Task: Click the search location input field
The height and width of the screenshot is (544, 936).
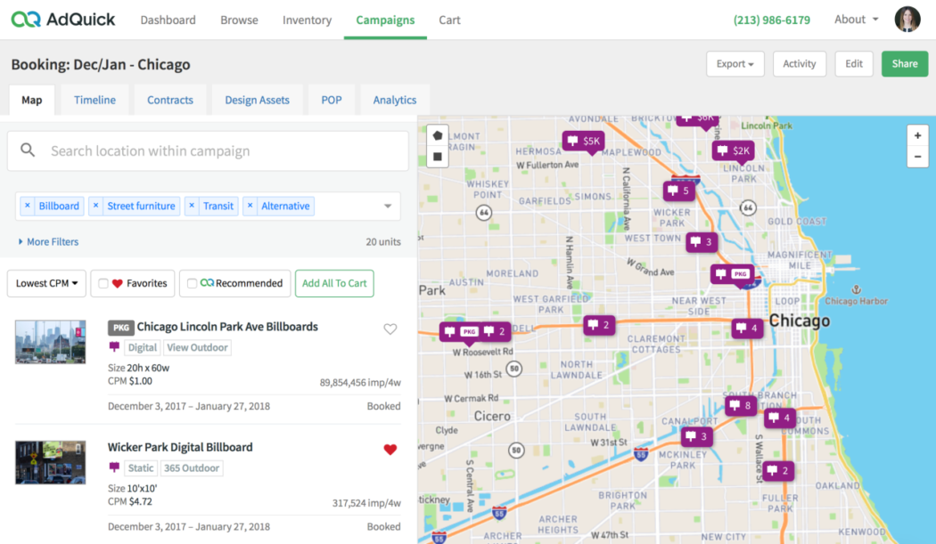Action: coord(223,151)
